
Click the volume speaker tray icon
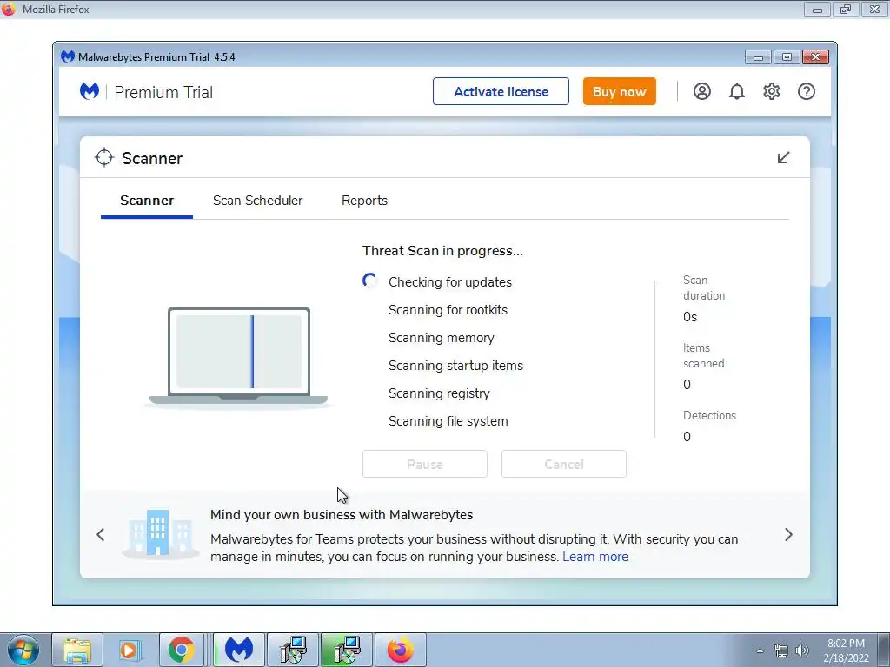pos(801,650)
